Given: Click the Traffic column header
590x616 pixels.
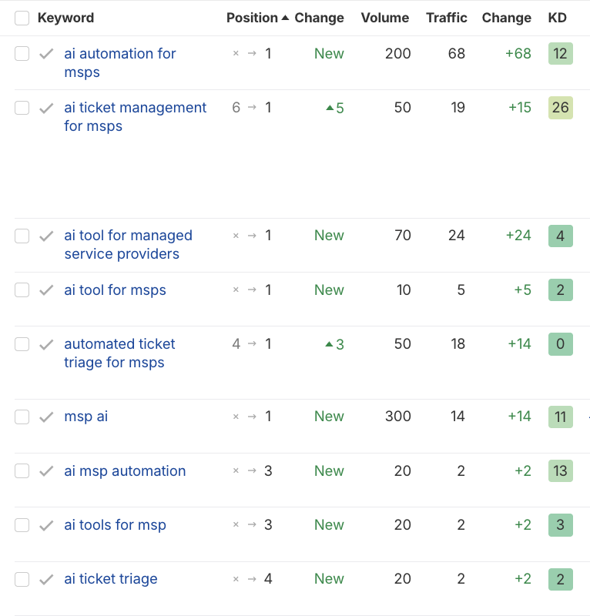Looking at the screenshot, I should pos(447,18).
